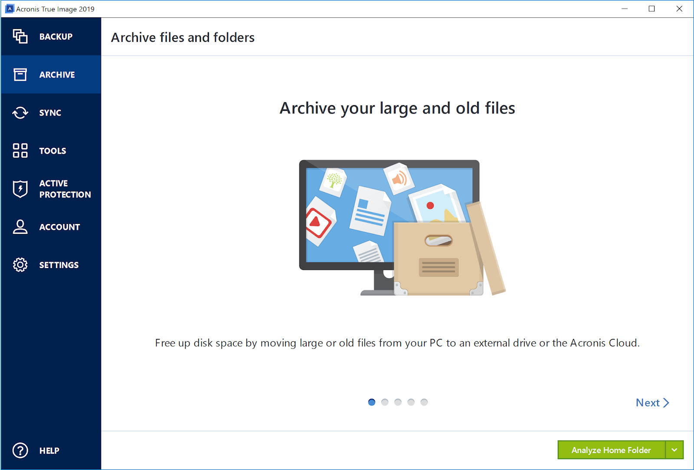This screenshot has height=470, width=694.
Task: Go to the SYNC sidebar label
Action: pyautogui.click(x=50, y=113)
